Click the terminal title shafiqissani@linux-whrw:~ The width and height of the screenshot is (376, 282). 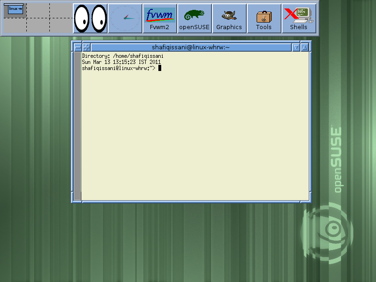pyautogui.click(x=191, y=47)
